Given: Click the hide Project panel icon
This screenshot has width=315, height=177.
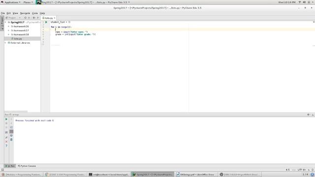Looking at the screenshot, I should click(x=38, y=18).
